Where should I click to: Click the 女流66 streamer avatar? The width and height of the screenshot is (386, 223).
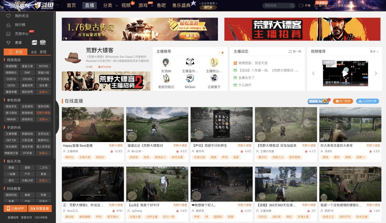click(166, 62)
